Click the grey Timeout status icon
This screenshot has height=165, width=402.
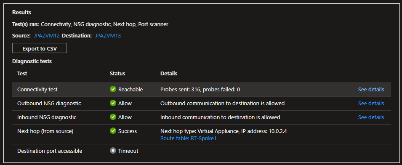tap(113, 151)
